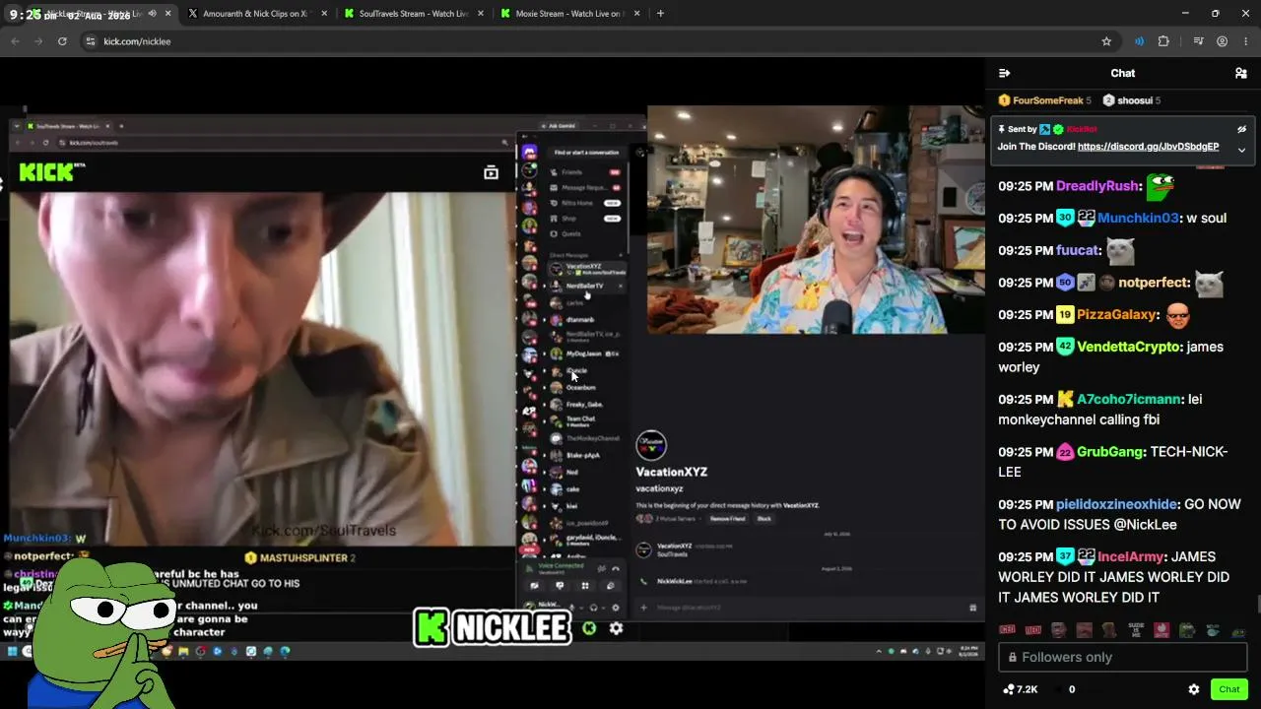Click the chat scrollbar thumb
Image resolution: width=1261 pixels, height=709 pixels.
click(1258, 605)
